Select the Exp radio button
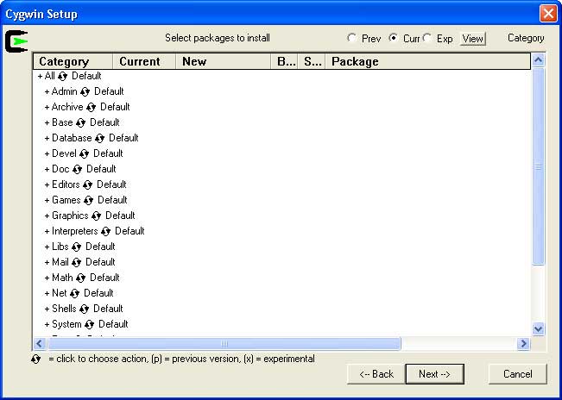Viewport: 562px width, 400px height. [x=426, y=38]
